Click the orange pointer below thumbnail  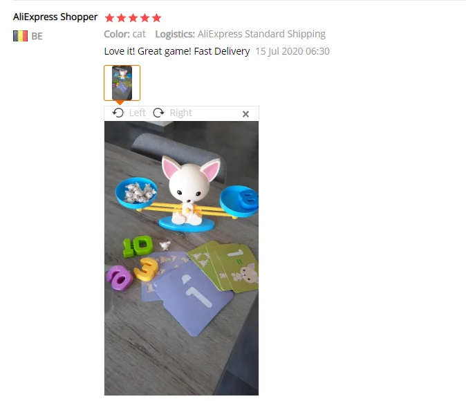120,103
